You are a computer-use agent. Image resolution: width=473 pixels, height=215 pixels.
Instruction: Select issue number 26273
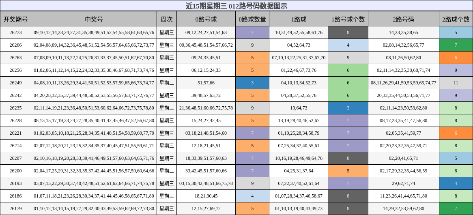pyautogui.click(x=15, y=32)
